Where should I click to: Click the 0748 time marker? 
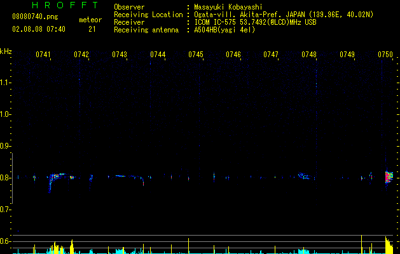308,55
